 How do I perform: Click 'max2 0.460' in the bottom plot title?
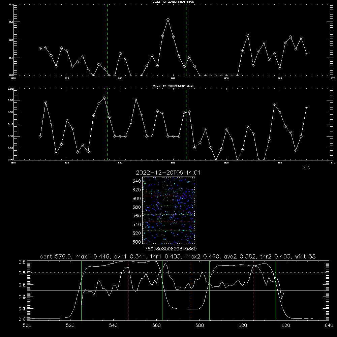point(202,256)
